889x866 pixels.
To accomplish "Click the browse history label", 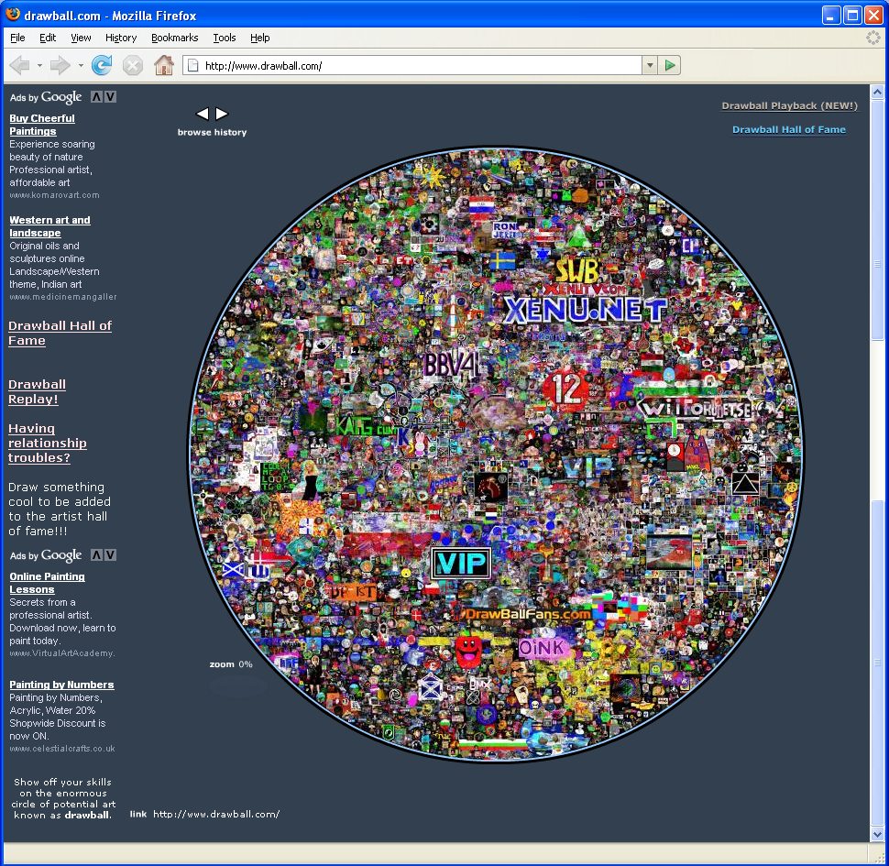I will click(x=212, y=132).
